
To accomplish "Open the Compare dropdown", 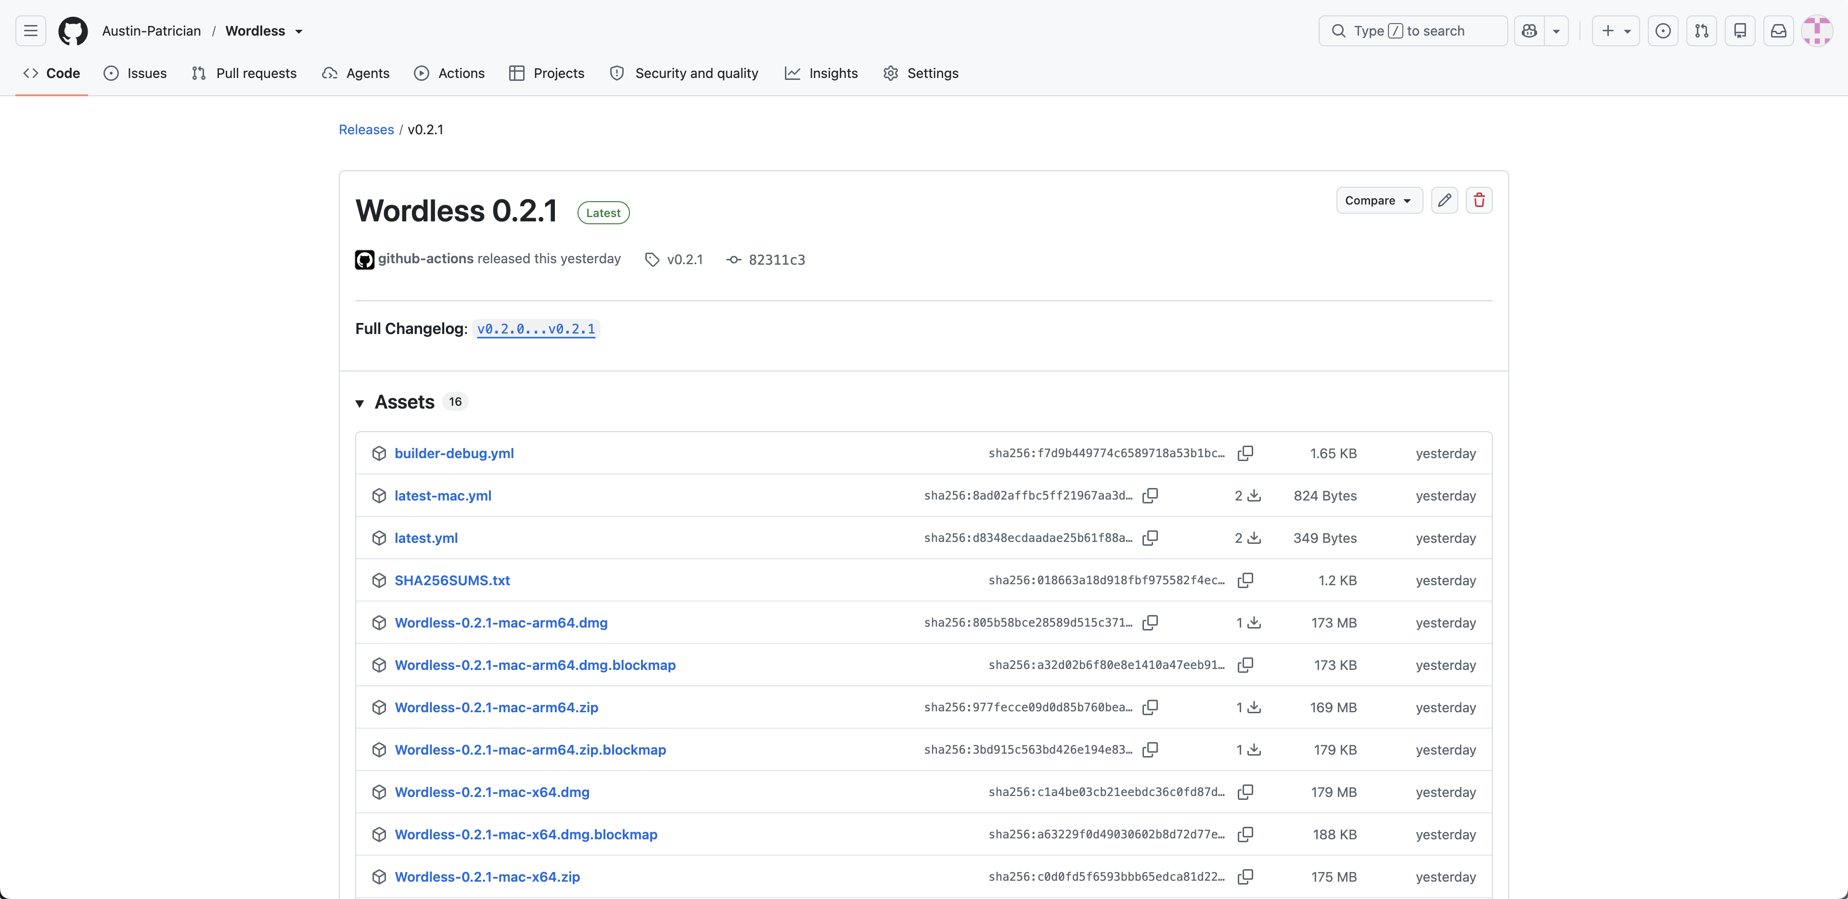I will click(x=1379, y=200).
